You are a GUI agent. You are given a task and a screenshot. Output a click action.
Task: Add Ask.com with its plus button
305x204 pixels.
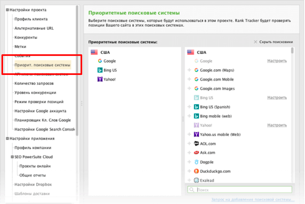pos(189,152)
